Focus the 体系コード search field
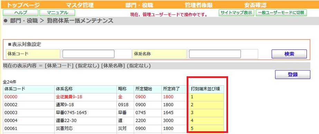The height and width of the screenshot is (134, 319). pyautogui.click(x=88, y=54)
